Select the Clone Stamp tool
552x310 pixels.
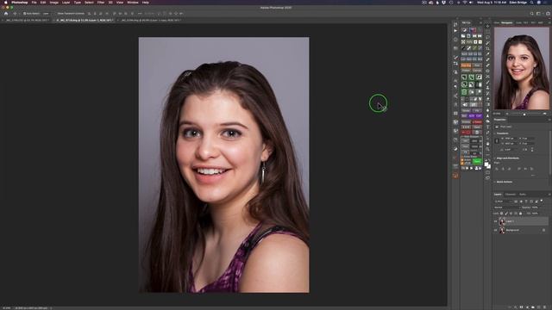pyautogui.click(x=487, y=88)
